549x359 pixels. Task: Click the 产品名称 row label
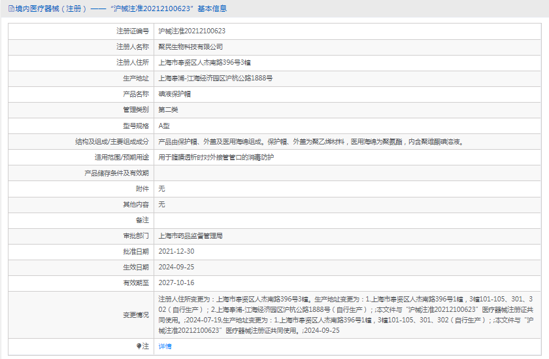pos(136,94)
